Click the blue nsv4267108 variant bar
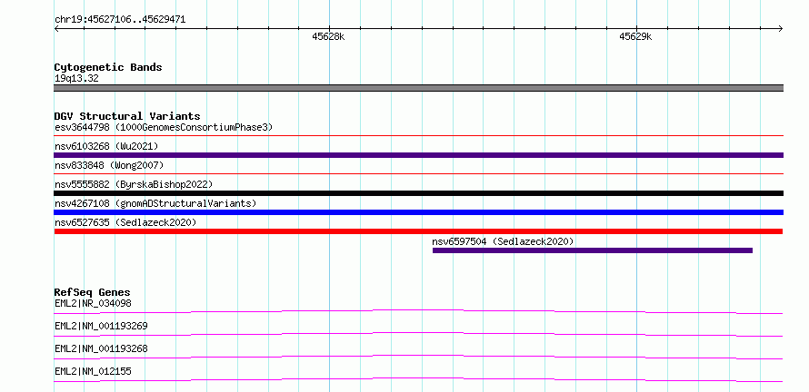 click(x=418, y=212)
